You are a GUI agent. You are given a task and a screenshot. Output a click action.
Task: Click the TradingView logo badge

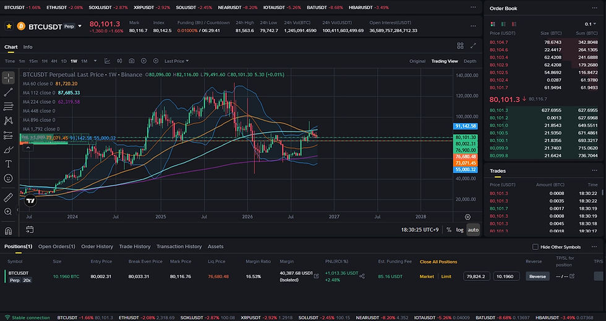(30, 201)
